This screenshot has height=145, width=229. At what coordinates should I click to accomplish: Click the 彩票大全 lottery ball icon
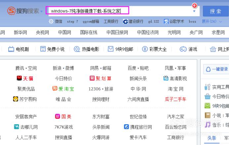click(145, 49)
